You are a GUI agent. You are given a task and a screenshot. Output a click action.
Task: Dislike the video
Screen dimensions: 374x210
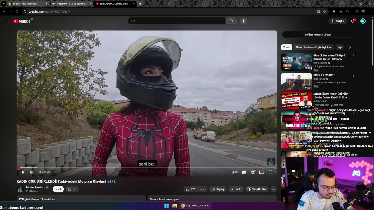coord(202,189)
